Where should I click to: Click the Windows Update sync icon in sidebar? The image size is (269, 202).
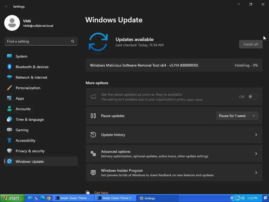tap(9, 161)
